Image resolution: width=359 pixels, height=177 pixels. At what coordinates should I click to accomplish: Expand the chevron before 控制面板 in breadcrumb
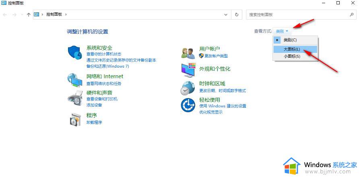(42, 14)
